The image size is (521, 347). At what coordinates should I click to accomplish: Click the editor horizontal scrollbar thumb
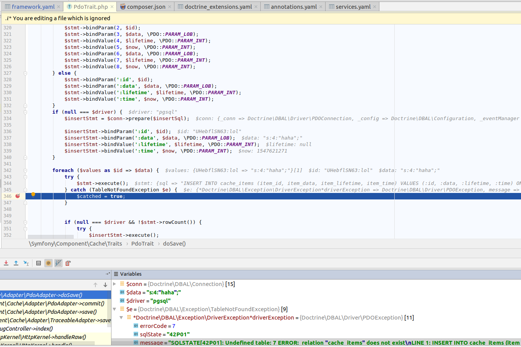(x=50, y=237)
